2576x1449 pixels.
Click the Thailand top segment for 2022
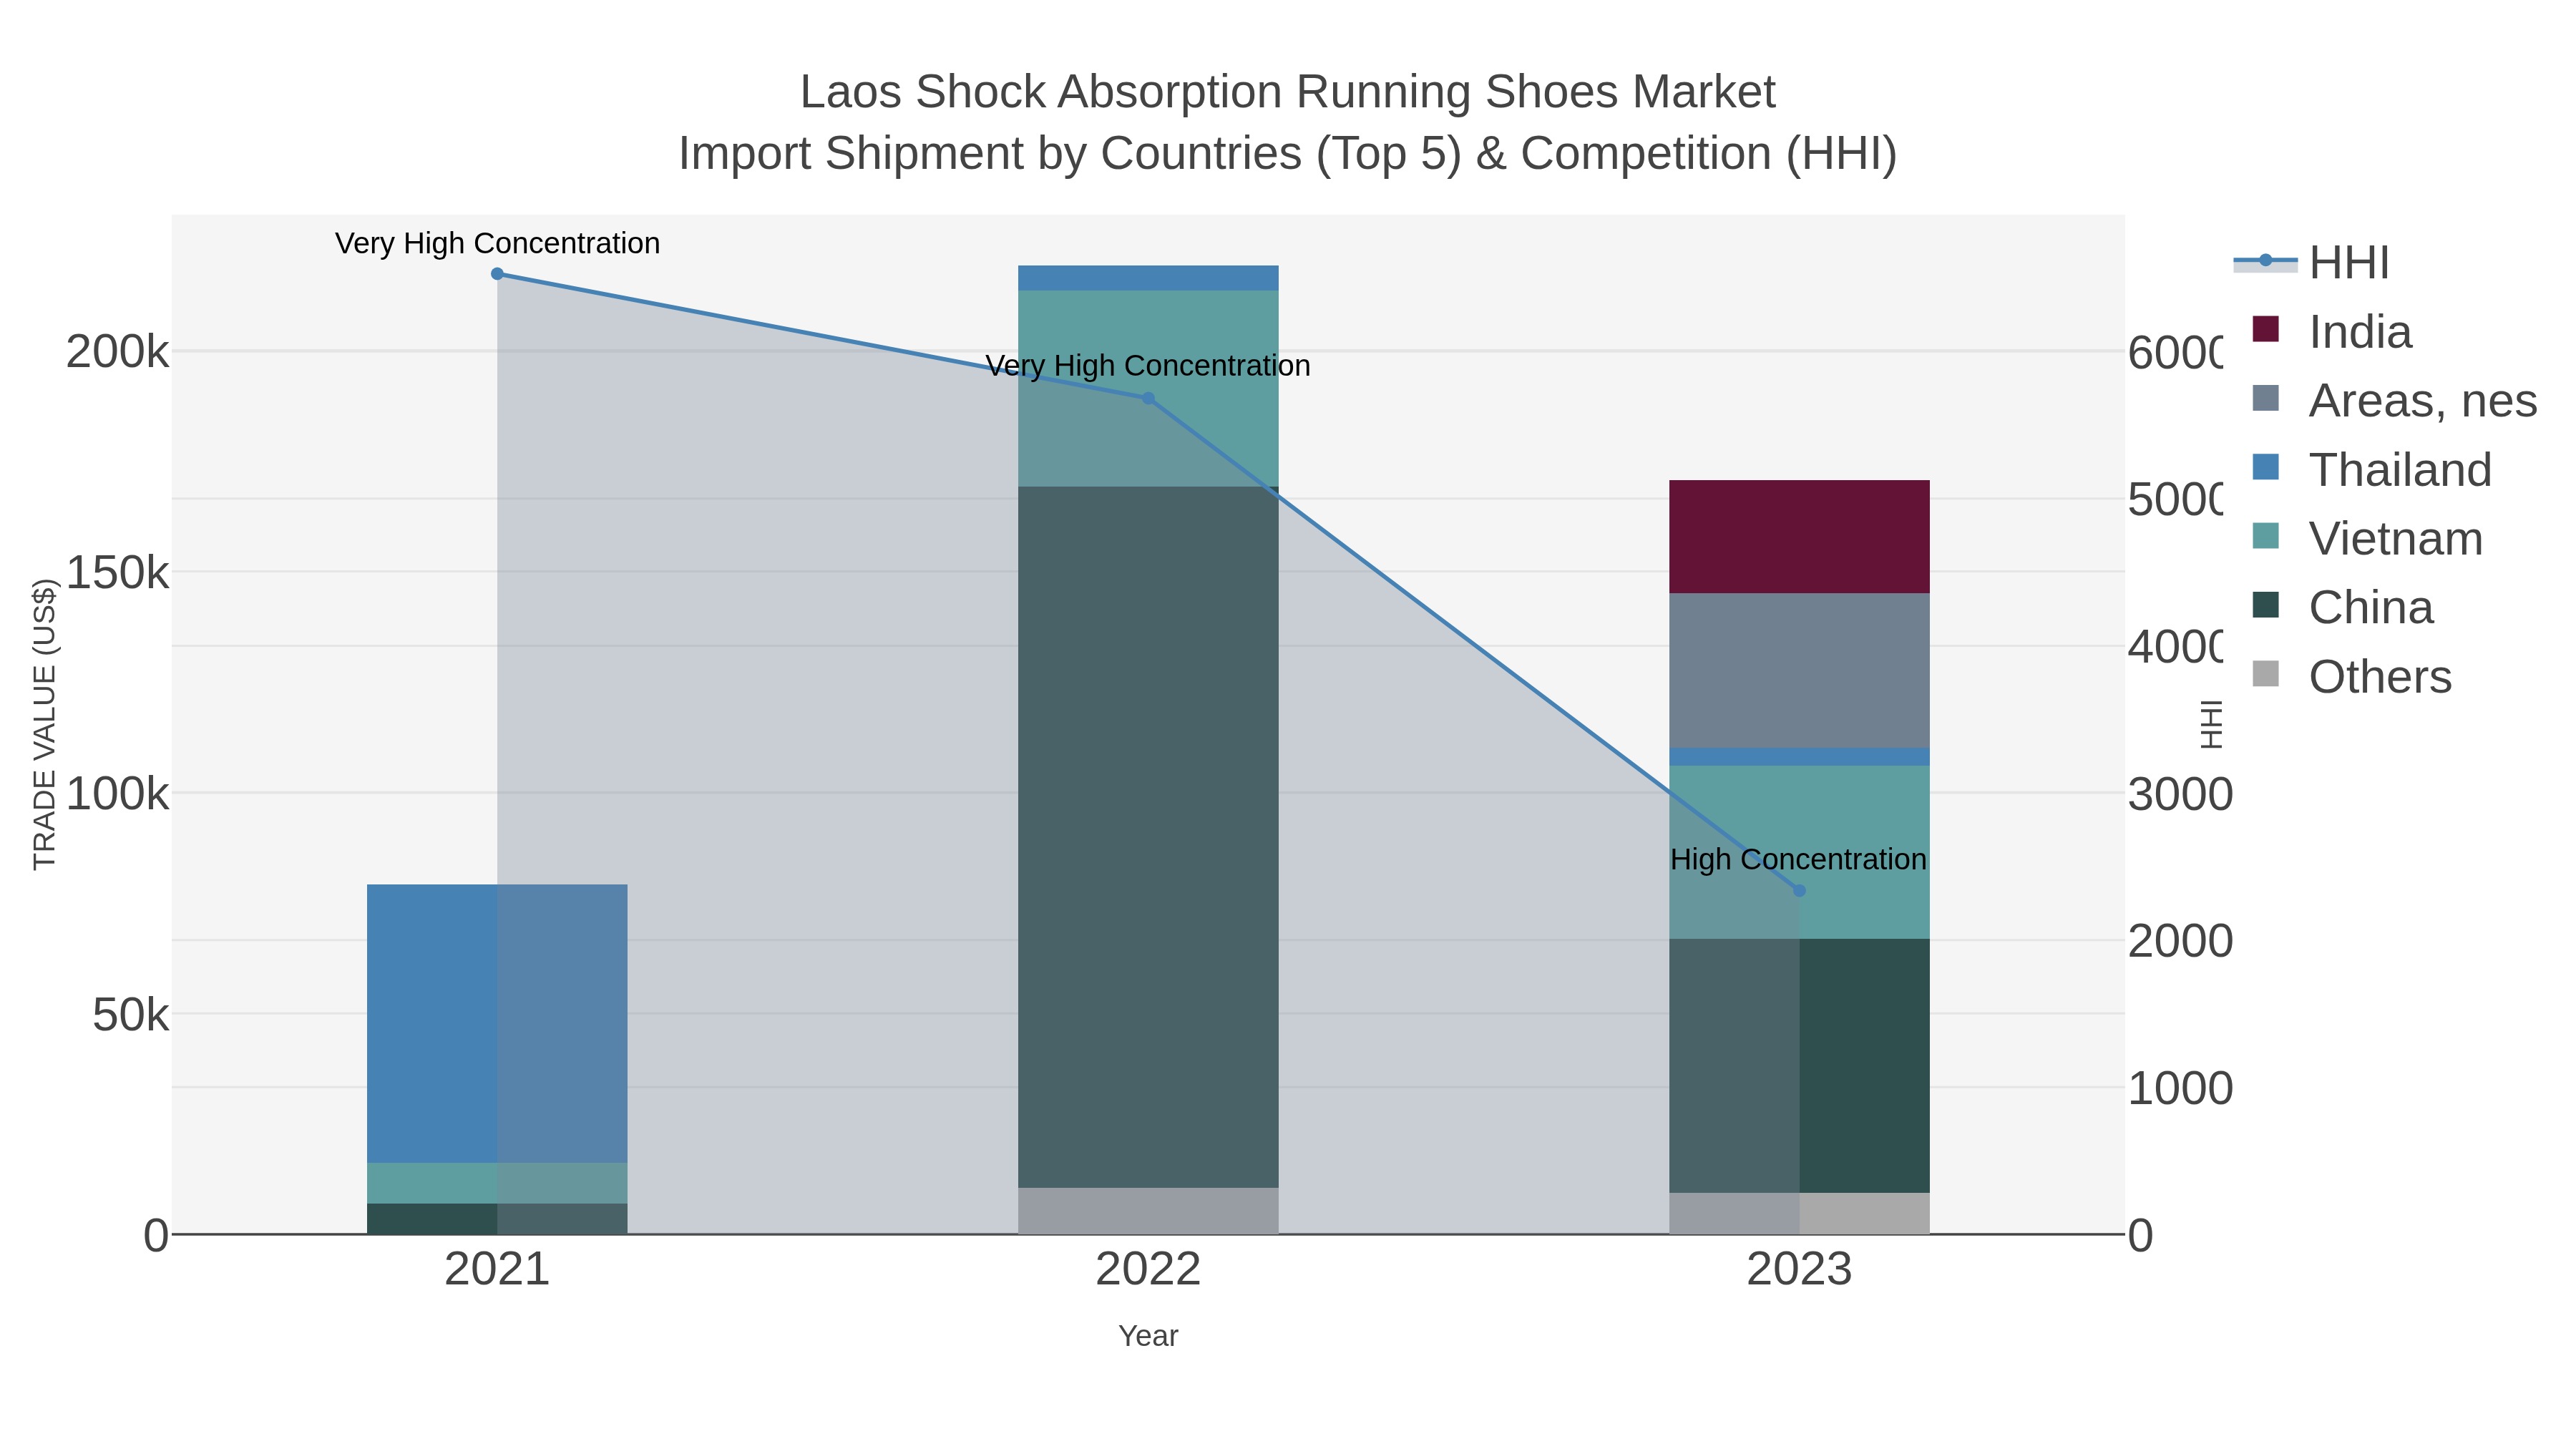[x=1148, y=278]
